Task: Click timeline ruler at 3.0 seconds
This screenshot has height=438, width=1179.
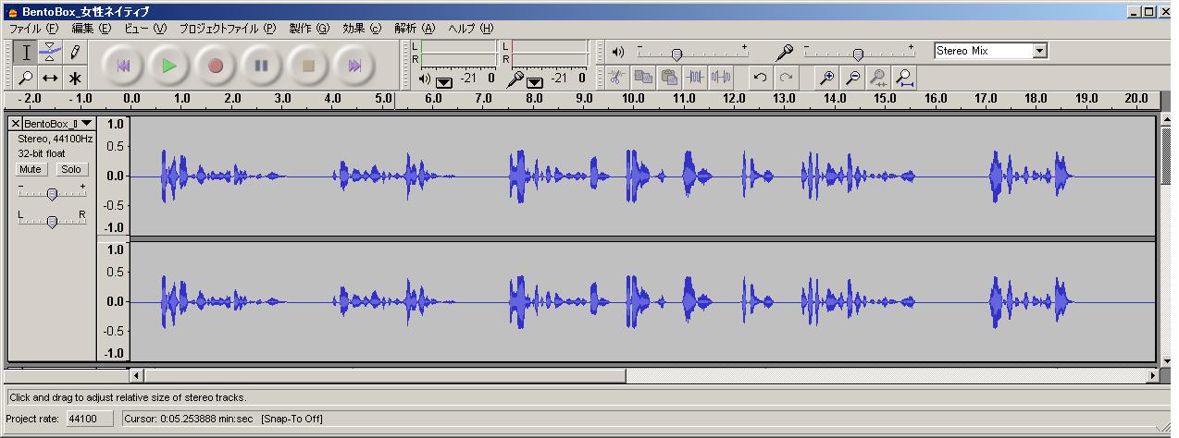Action: pos(282,98)
